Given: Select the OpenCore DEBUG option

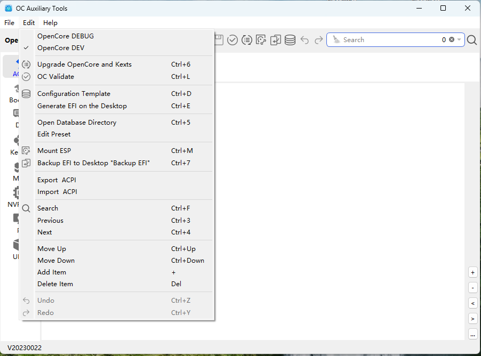Looking at the screenshot, I should click(66, 36).
